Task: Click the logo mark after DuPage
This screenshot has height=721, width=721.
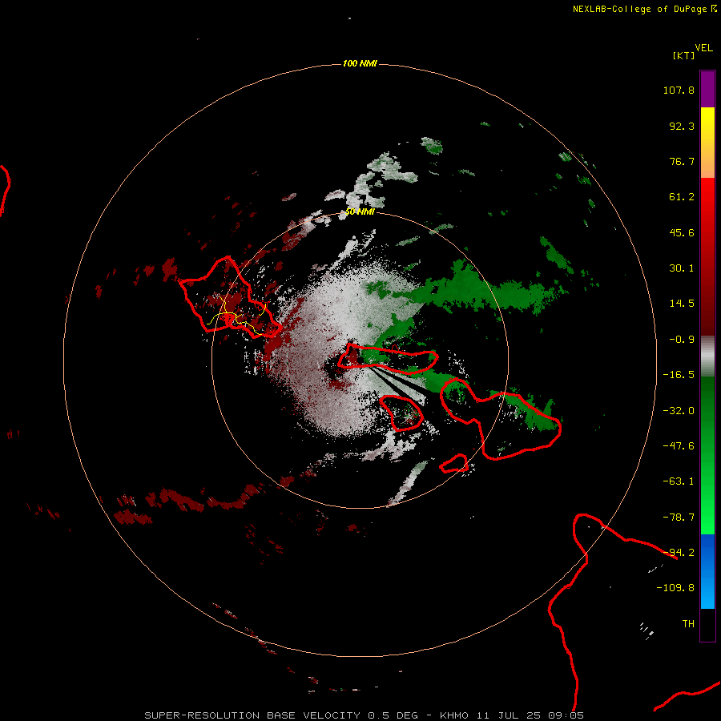Action: pos(714,9)
